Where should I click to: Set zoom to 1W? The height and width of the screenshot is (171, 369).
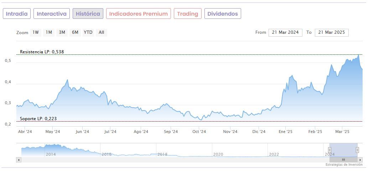[x=36, y=32]
